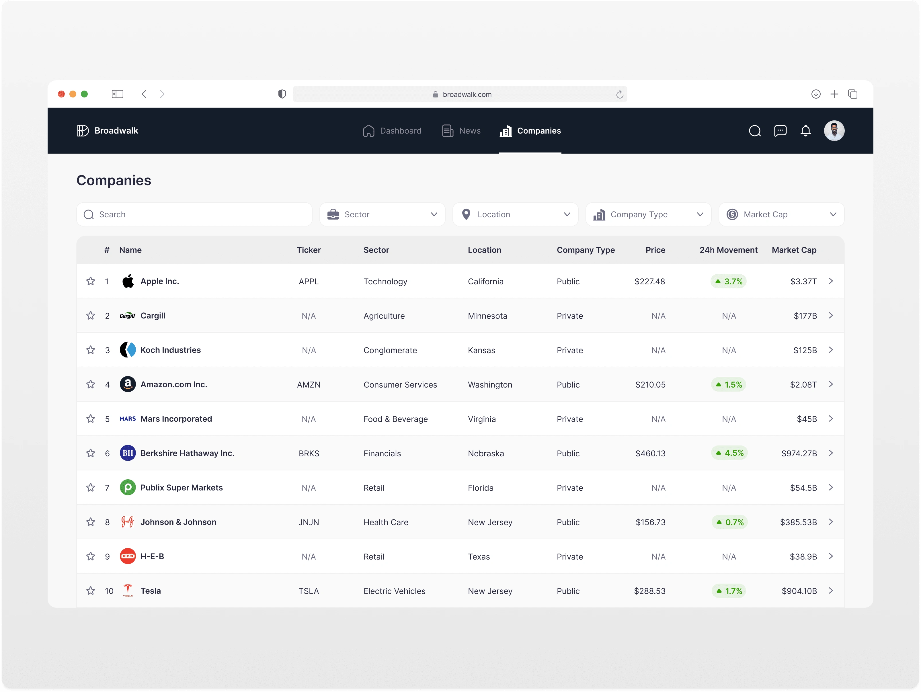Screen dimensions: 921x692
Task: Open the user profile avatar
Action: pyautogui.click(x=834, y=131)
